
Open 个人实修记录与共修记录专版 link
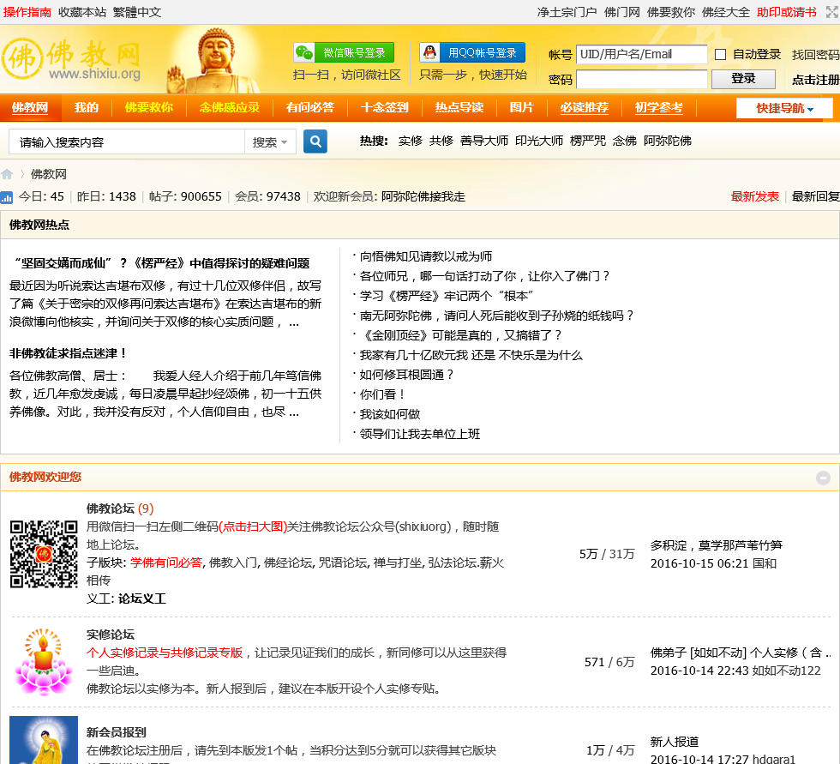[165, 653]
